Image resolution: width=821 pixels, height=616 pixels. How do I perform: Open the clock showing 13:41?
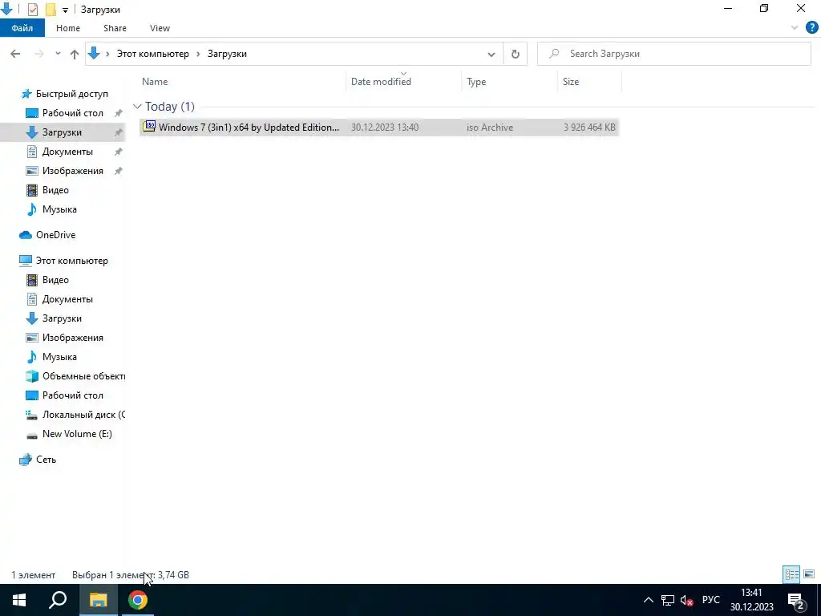tap(752, 600)
